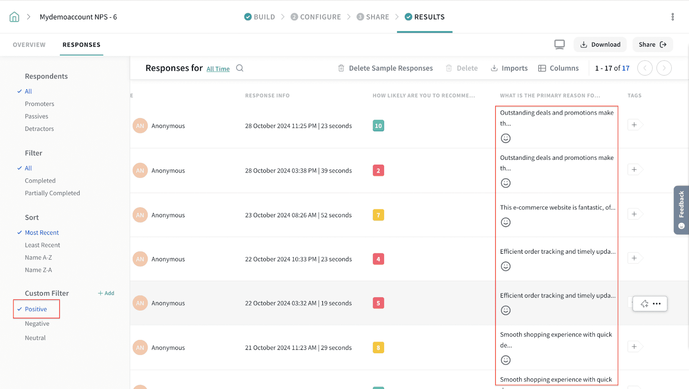Click the home icon in breadcrumb

click(x=14, y=17)
